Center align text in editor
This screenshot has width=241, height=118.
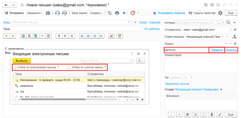[x=88, y=36]
